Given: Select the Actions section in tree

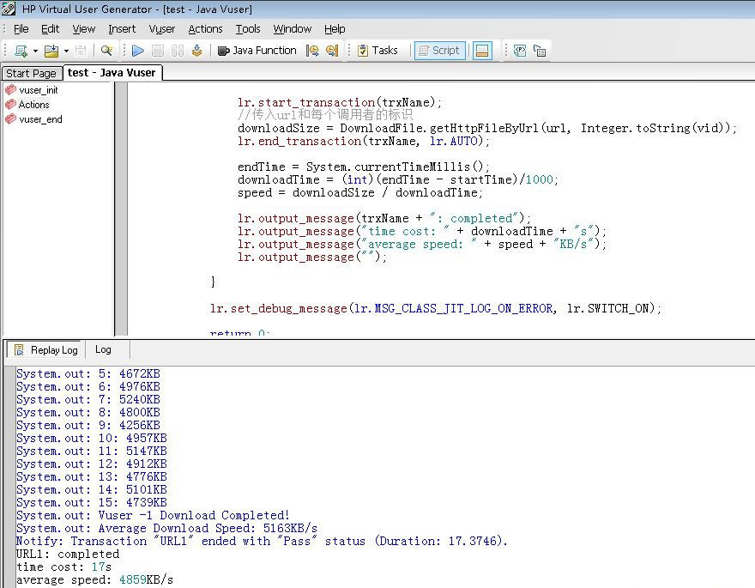Looking at the screenshot, I should [33, 105].
